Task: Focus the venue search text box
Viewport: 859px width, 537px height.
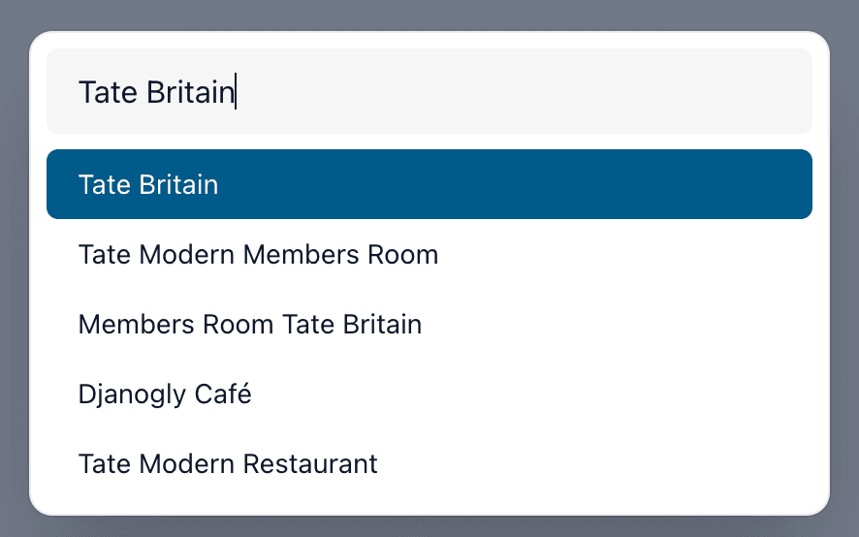Action: coord(429,91)
